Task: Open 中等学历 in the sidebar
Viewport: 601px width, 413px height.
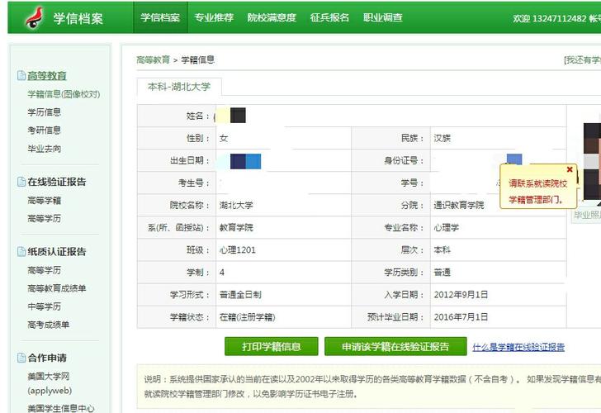Action: tap(44, 306)
